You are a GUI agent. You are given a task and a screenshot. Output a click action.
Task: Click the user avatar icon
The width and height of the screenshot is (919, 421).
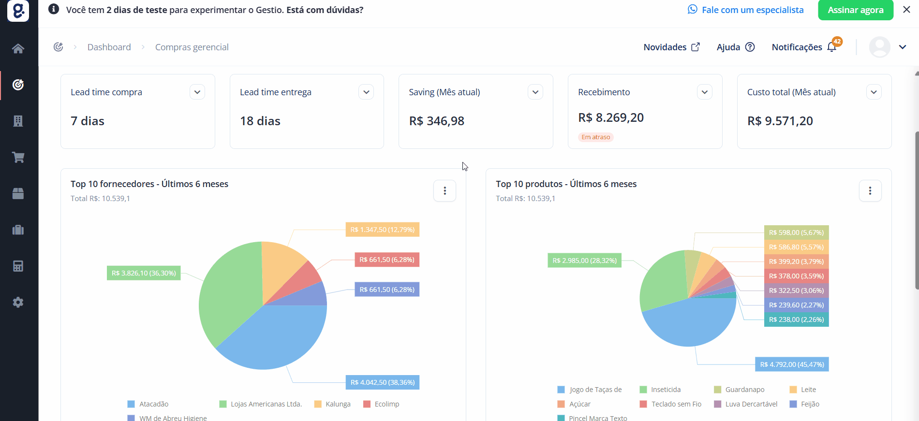click(x=879, y=47)
